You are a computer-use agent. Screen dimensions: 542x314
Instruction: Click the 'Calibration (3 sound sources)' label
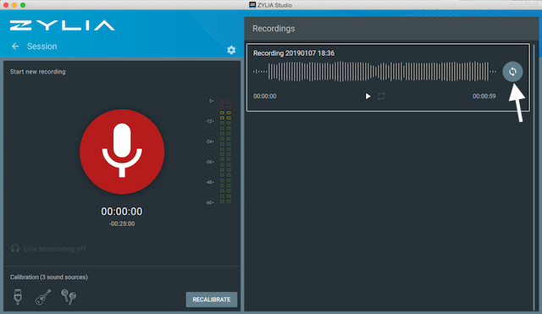49,277
